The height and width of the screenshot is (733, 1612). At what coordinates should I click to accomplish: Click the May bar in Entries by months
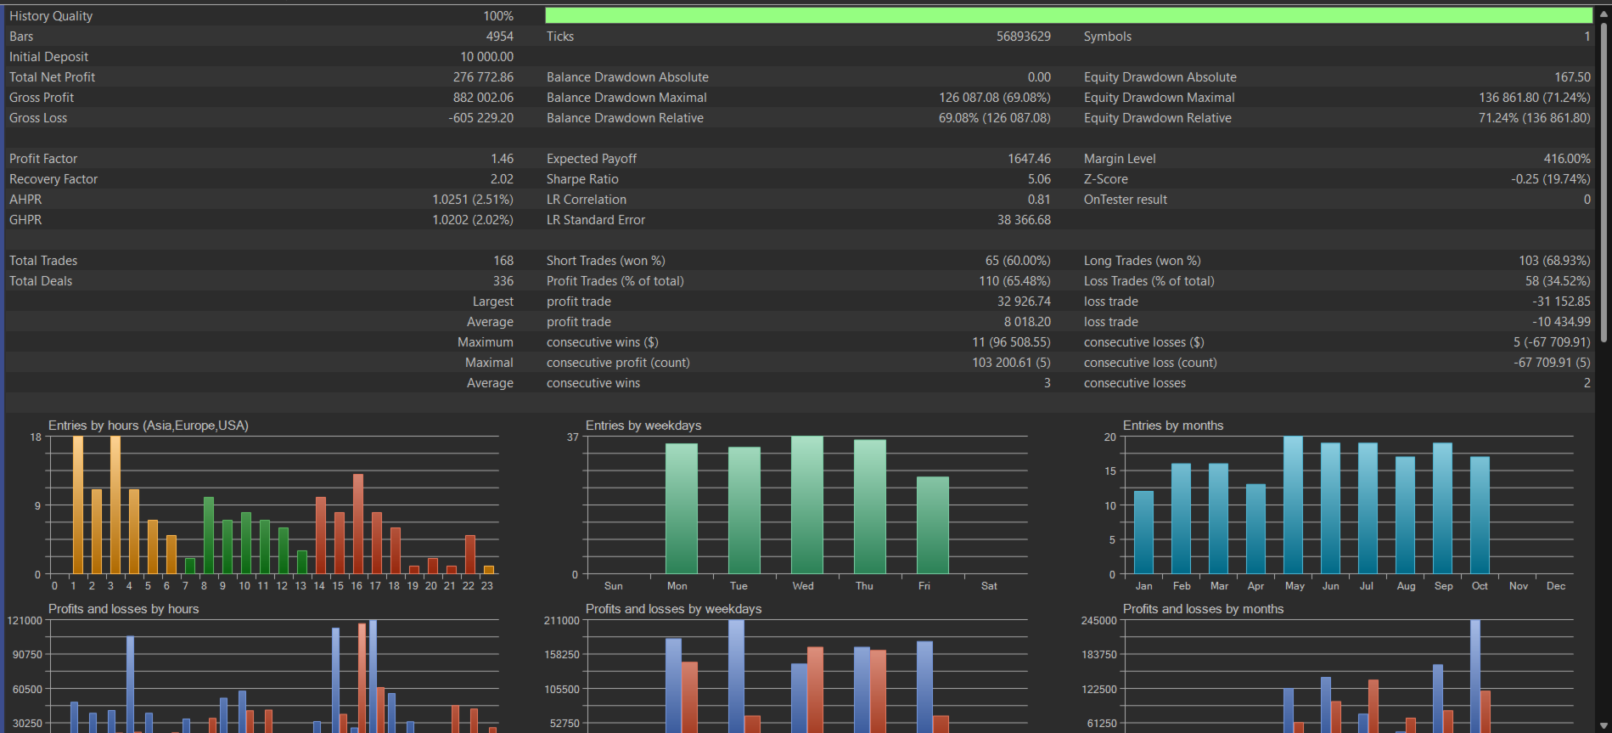click(1293, 505)
